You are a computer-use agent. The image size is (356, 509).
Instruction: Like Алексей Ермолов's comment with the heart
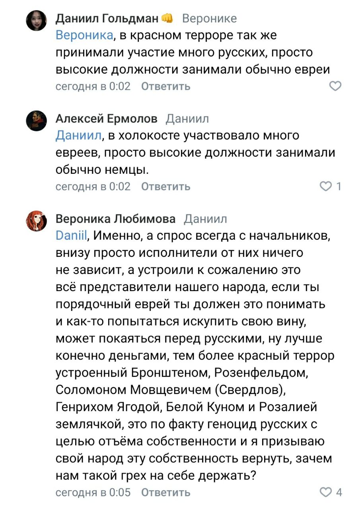pos(326,186)
